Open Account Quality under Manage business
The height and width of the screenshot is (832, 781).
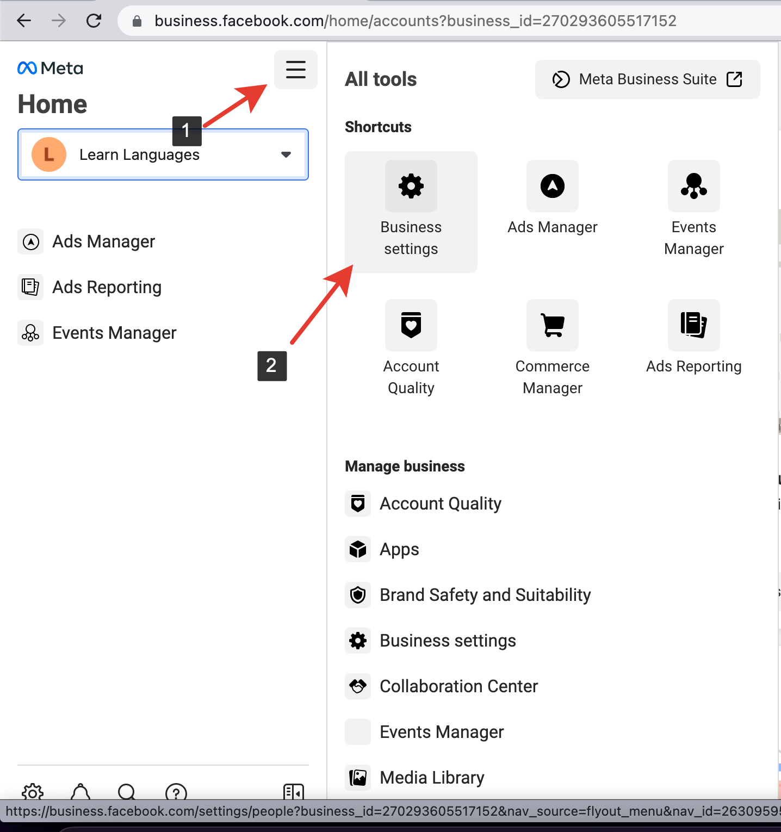[440, 504]
